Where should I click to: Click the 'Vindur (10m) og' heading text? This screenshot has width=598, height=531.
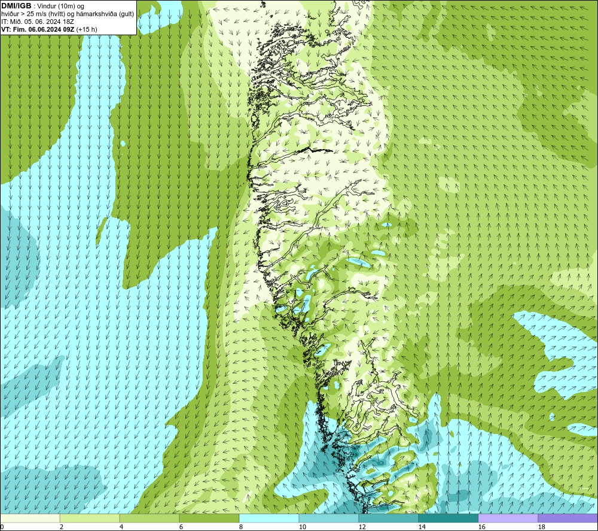pyautogui.click(x=61, y=7)
